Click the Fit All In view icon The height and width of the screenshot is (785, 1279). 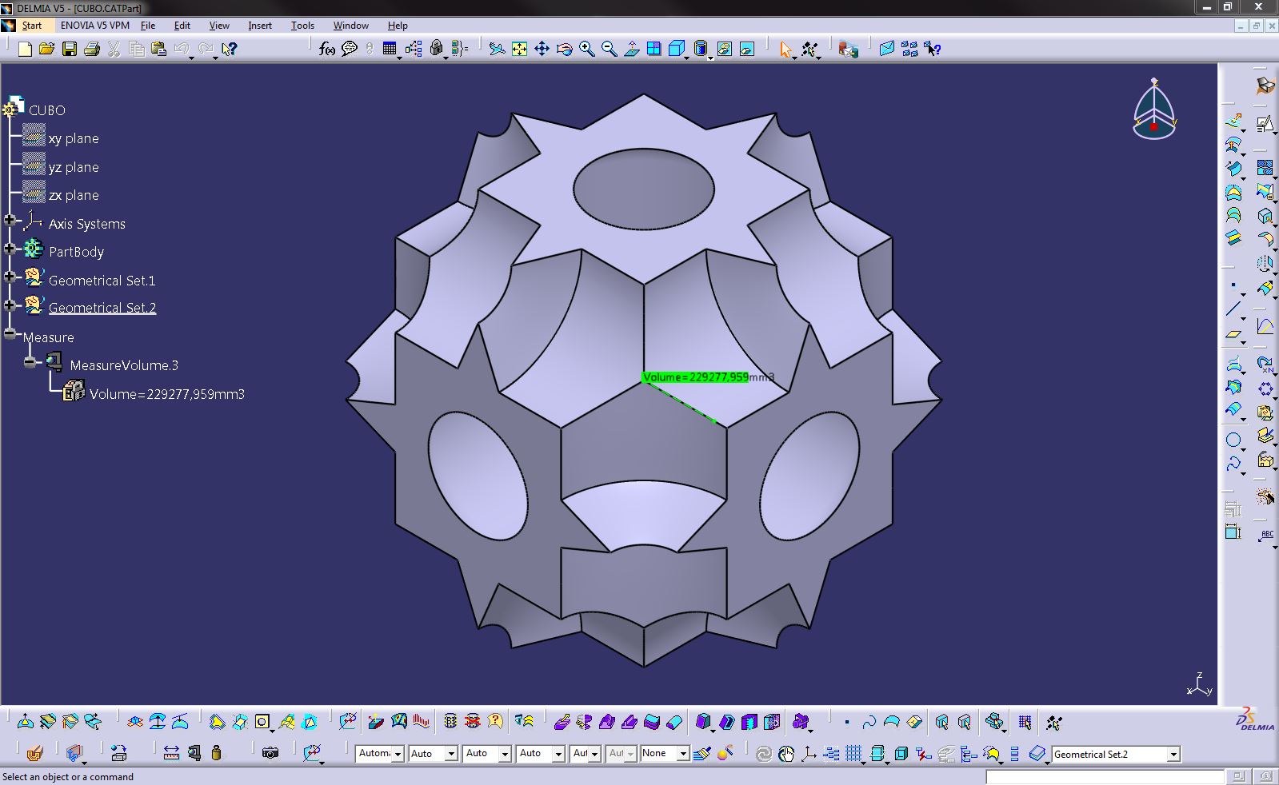coord(519,50)
